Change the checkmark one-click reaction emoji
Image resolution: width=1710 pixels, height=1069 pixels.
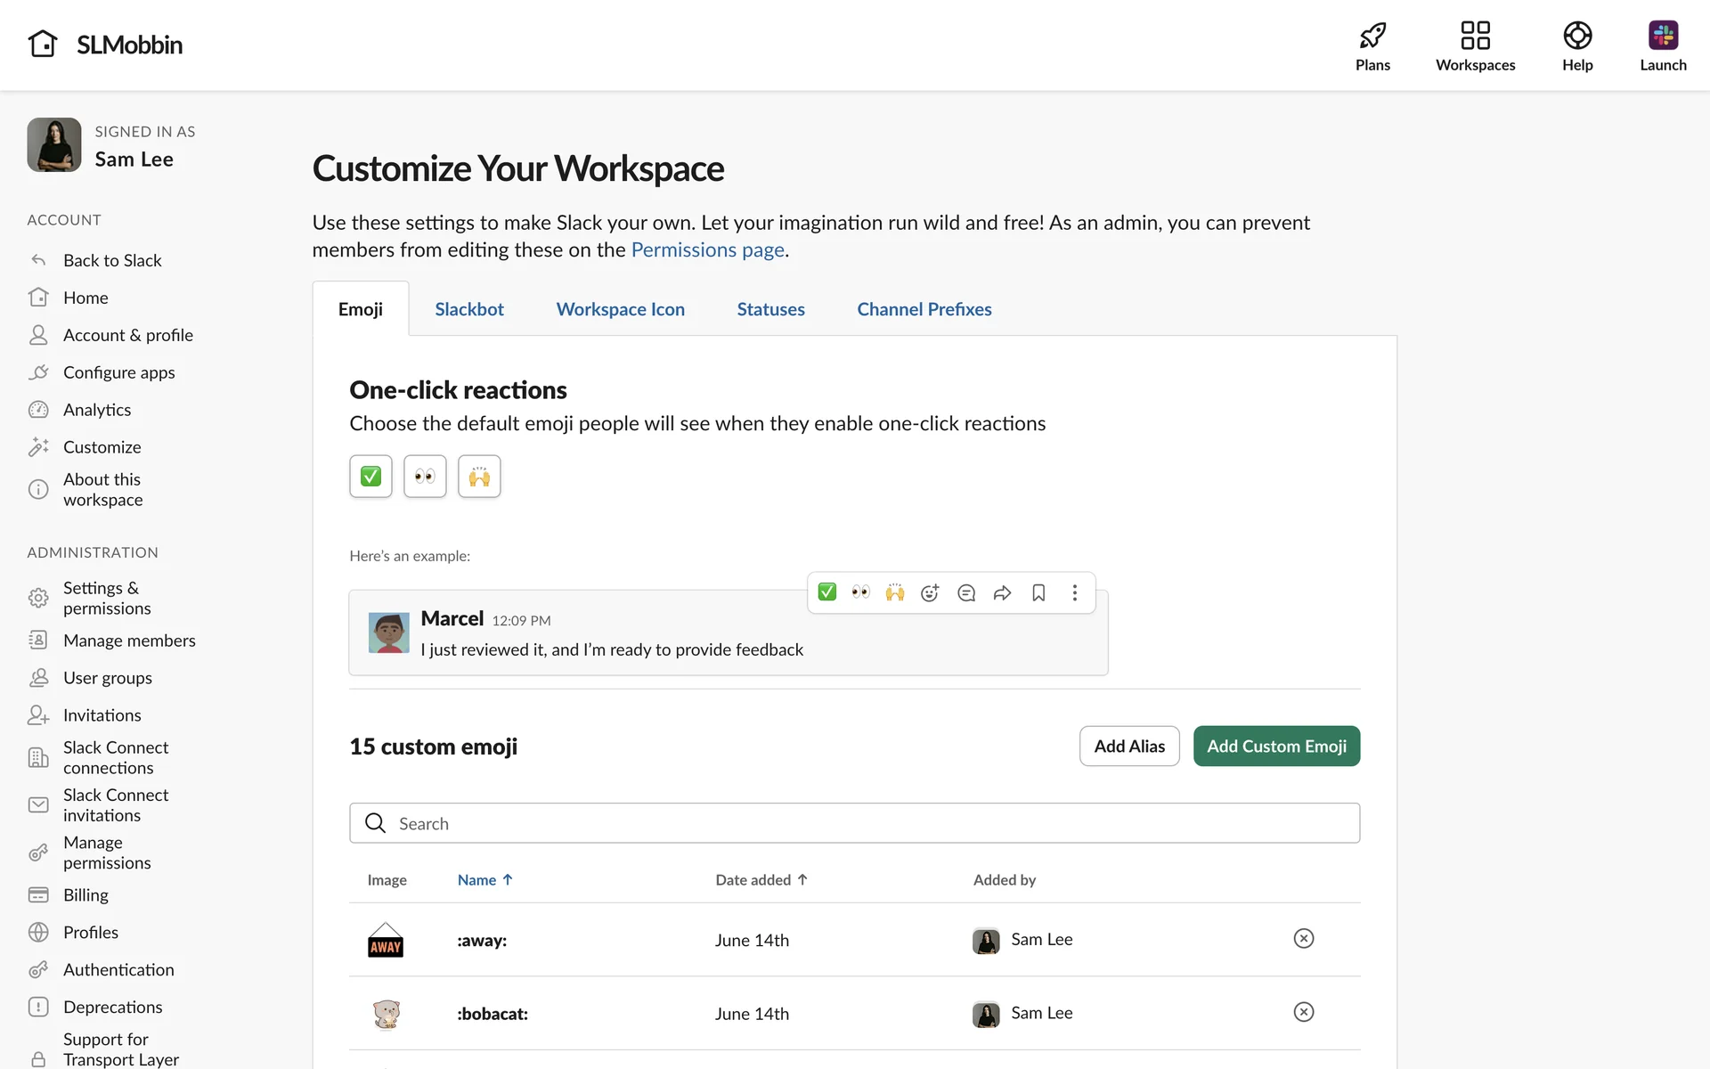tap(370, 477)
